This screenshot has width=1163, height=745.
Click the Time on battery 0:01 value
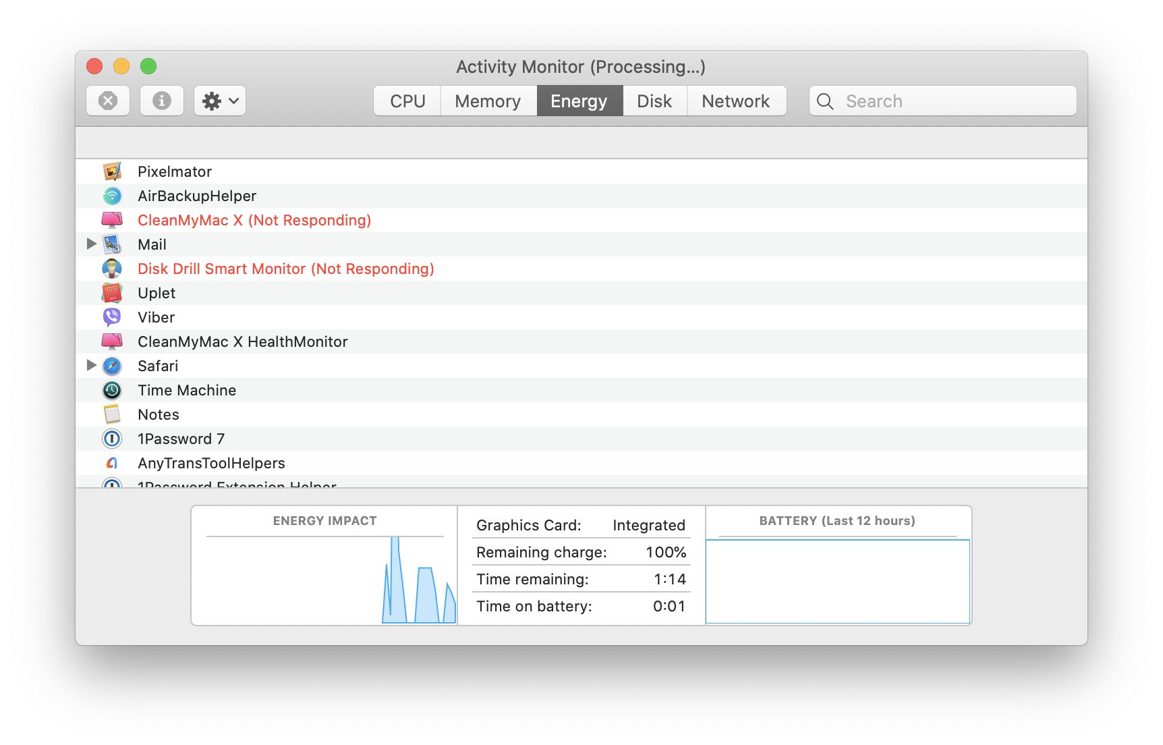669,606
